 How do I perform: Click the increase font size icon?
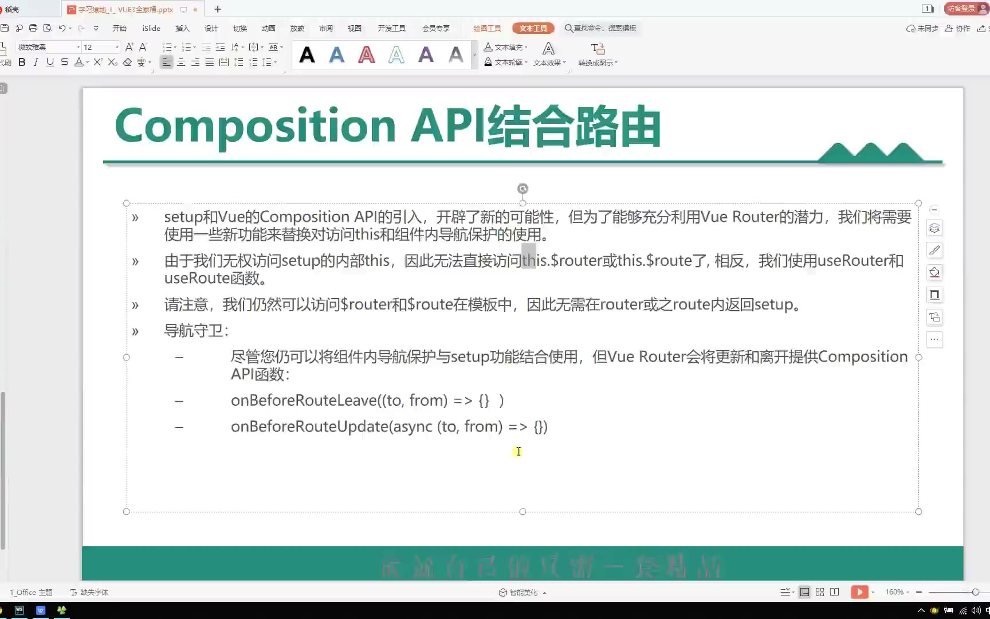(129, 47)
